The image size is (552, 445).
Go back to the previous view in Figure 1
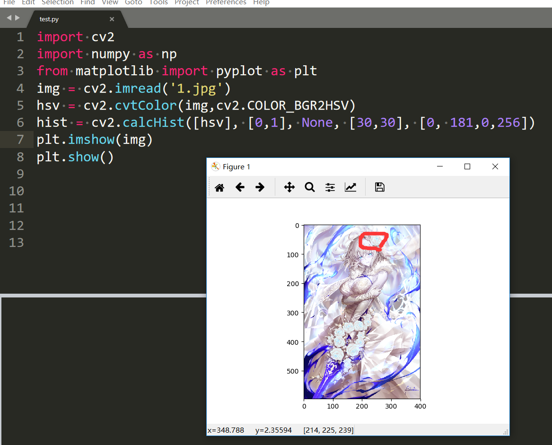tap(240, 187)
